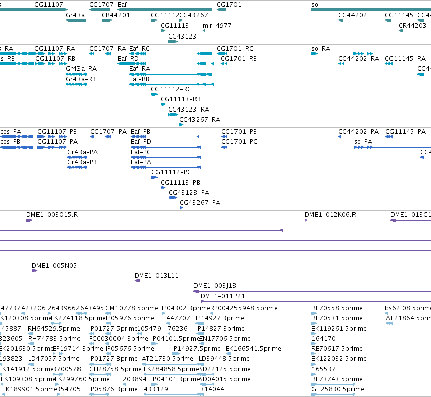Click the CG43123 gene label

[x=182, y=37]
